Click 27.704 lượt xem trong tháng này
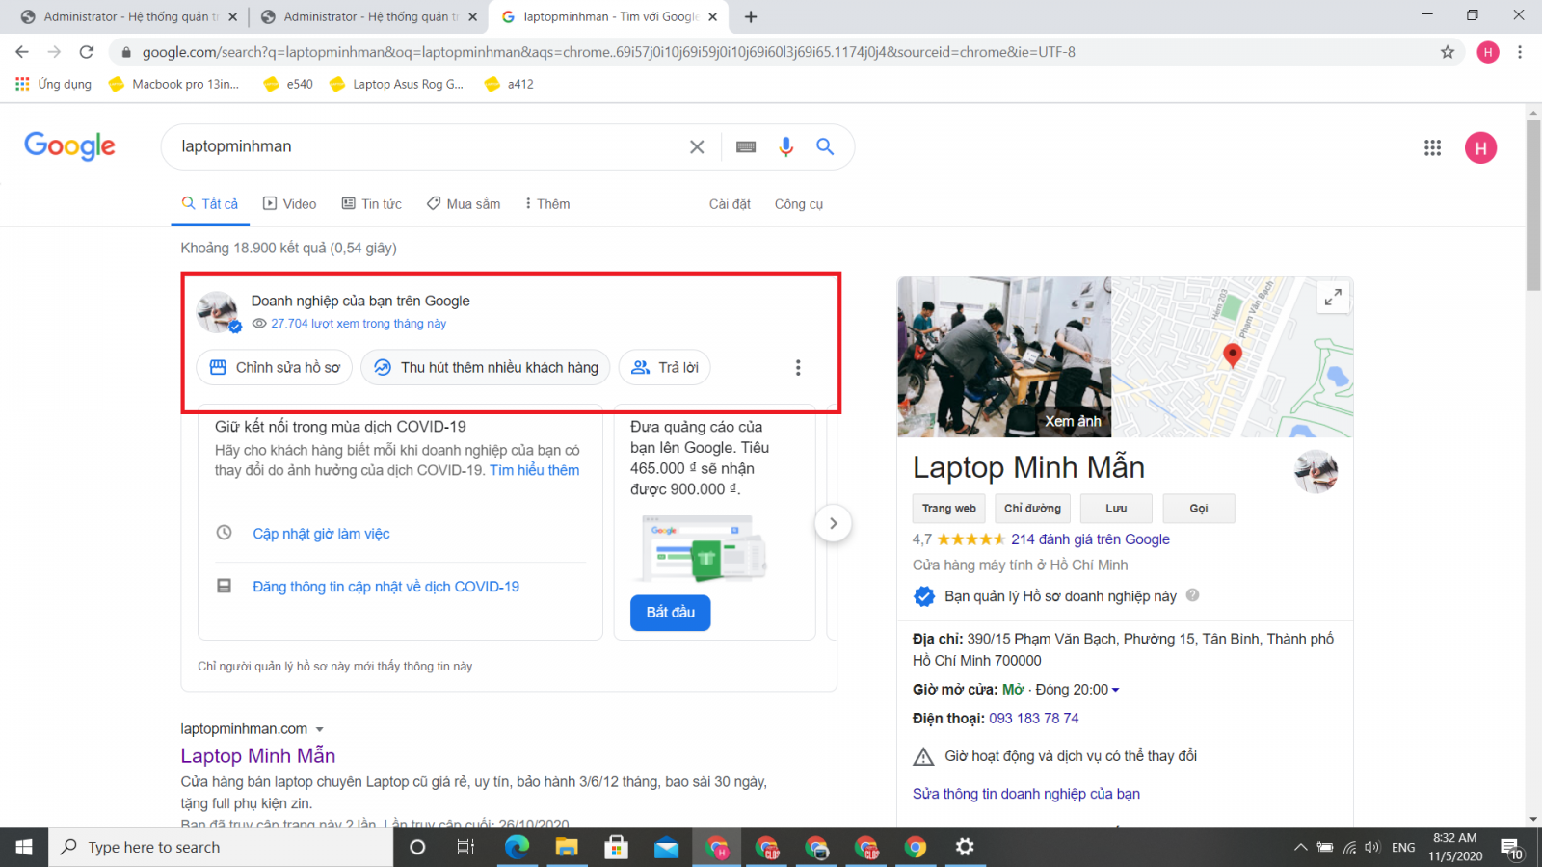1542x867 pixels. coord(359,324)
